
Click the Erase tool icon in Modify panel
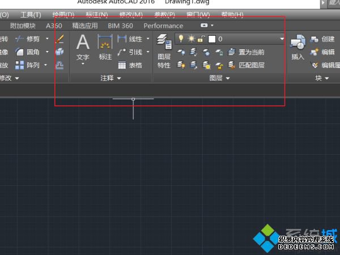tap(59, 39)
